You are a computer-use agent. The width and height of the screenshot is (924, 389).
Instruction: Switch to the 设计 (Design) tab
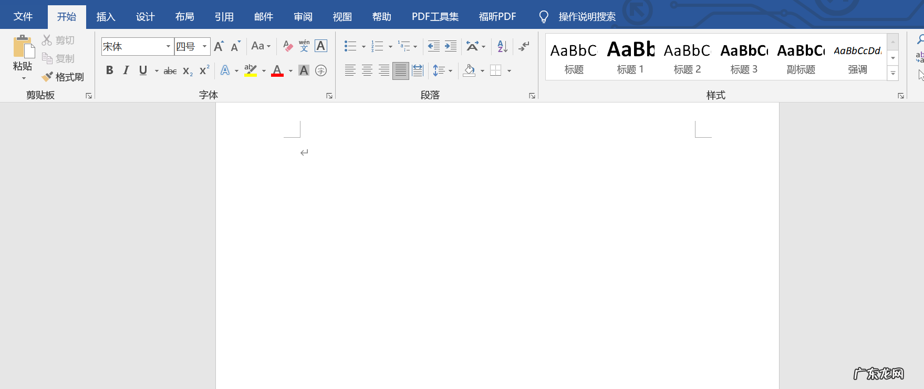point(146,17)
